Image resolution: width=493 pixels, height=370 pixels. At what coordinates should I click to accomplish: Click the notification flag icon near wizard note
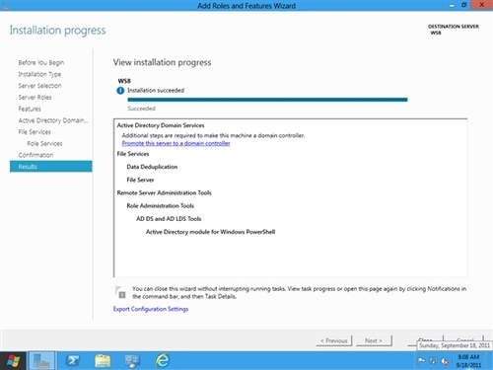(x=120, y=292)
